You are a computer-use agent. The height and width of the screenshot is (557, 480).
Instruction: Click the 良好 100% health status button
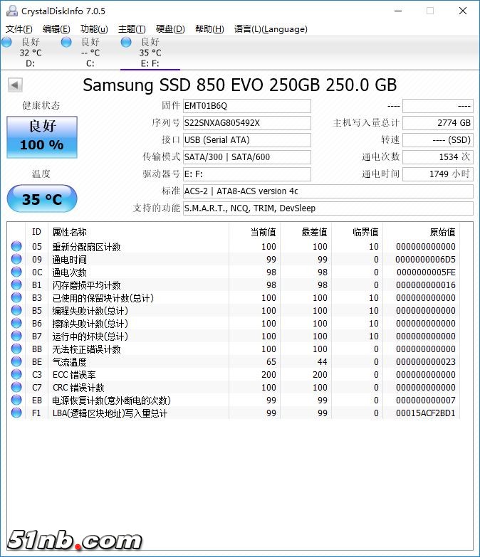coord(41,137)
